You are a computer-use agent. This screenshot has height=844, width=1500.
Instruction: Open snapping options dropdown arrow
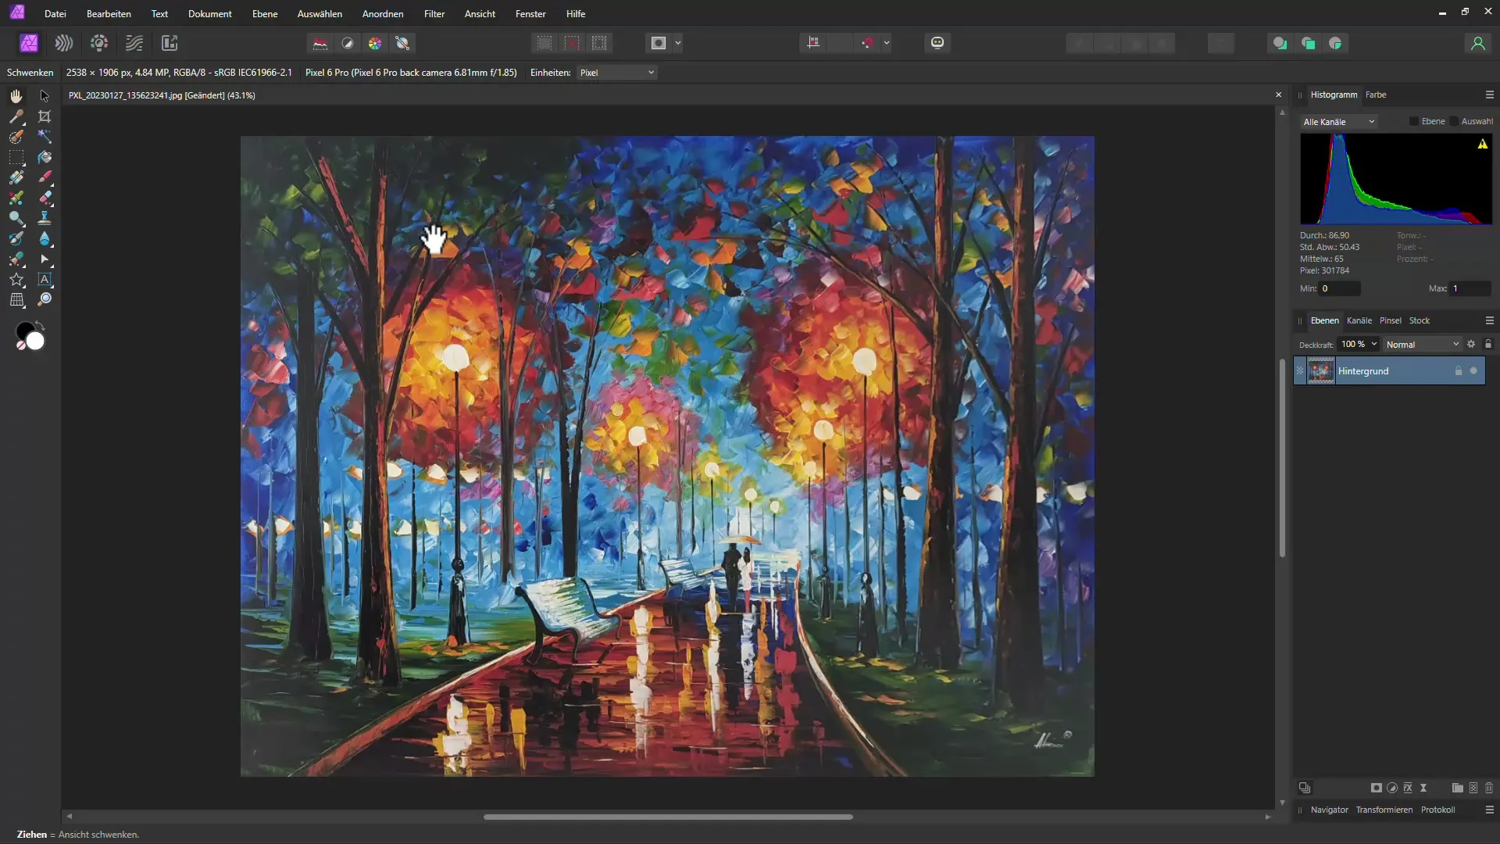(x=887, y=43)
